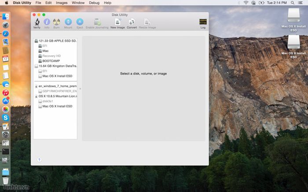Click Enable Journaling toolbar icon

point(97,24)
